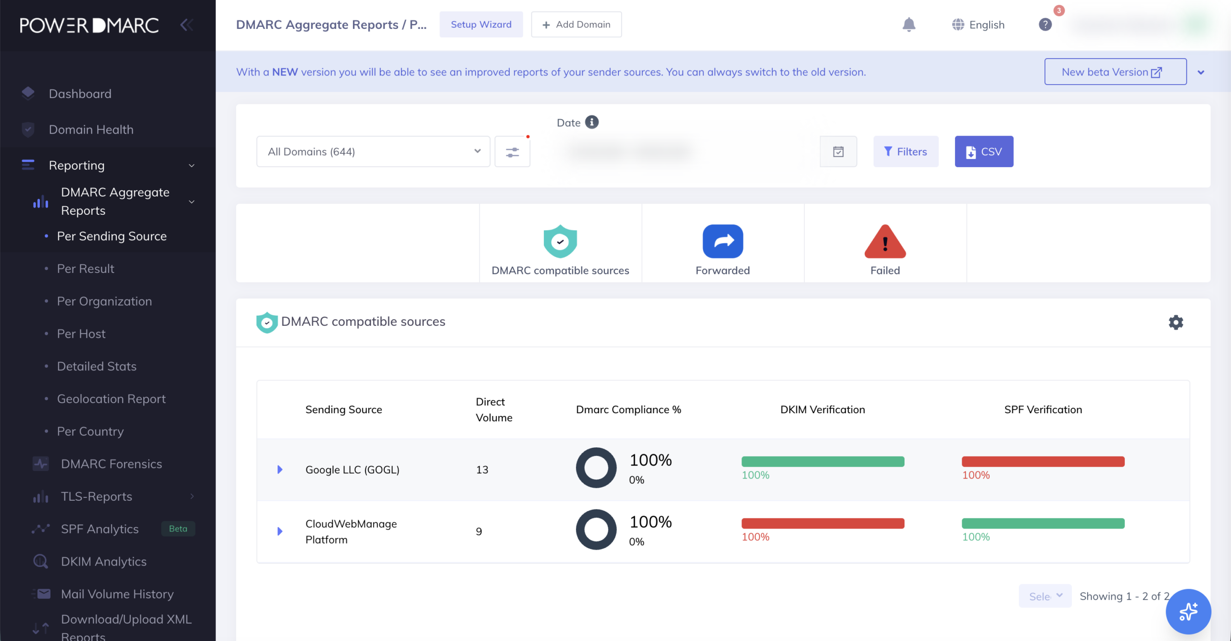Click the Direct Volume column header

tap(494, 409)
